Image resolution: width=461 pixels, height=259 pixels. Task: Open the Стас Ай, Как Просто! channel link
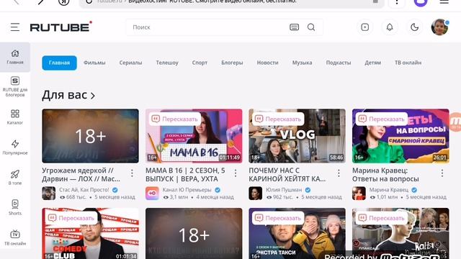[84, 190]
